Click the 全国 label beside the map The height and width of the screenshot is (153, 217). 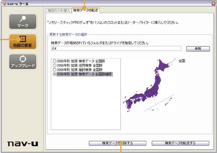pos(182,61)
